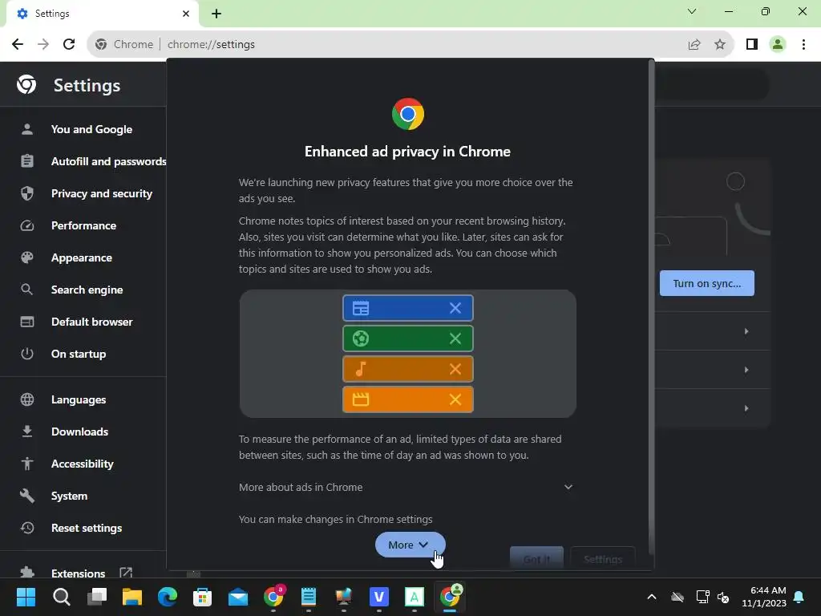Viewport: 821px width, 616px height.
Task: Launch Microsoft Edge from taskbar
Action: click(167, 597)
